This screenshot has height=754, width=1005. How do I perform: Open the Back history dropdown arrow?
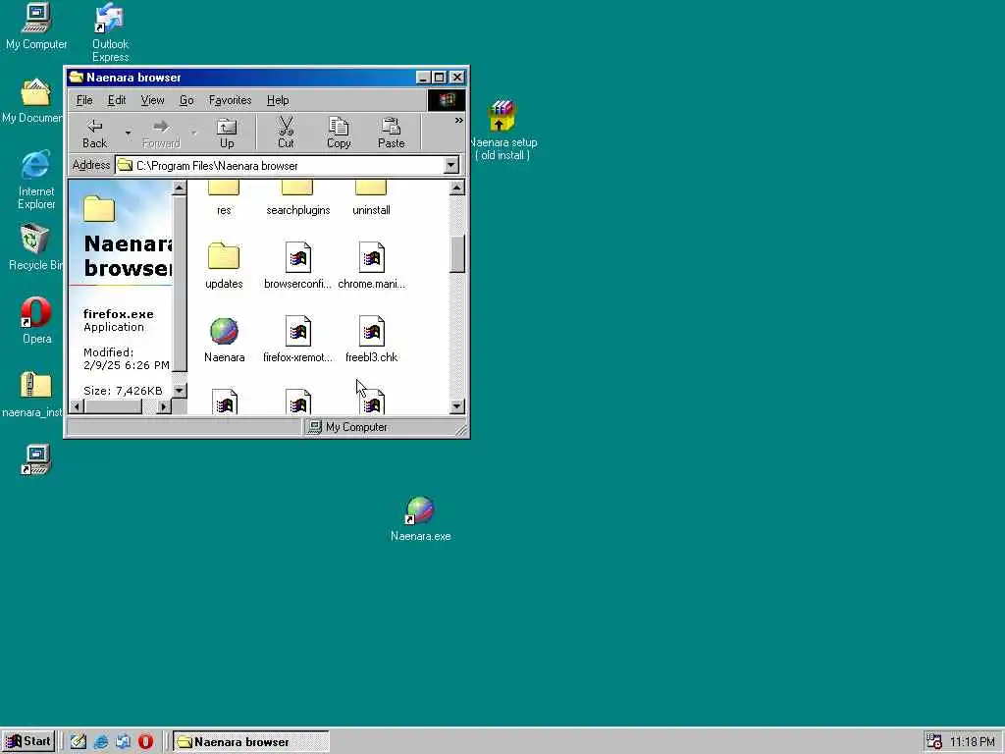click(x=129, y=134)
